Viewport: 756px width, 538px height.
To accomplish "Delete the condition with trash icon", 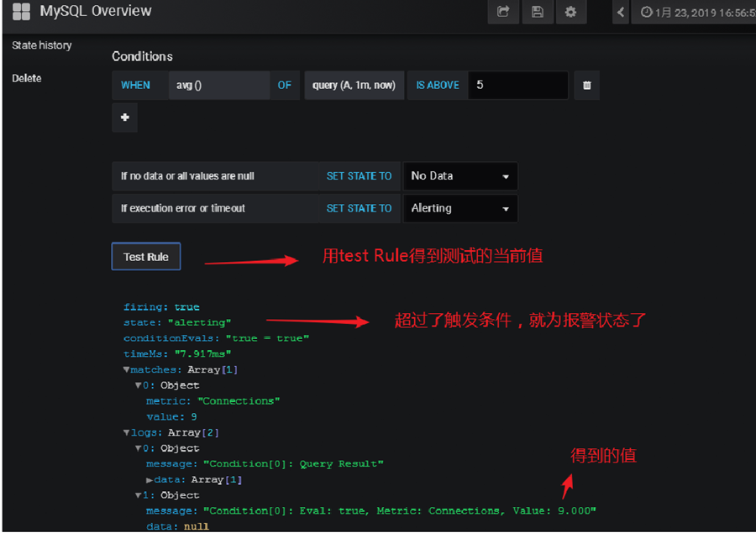I will click(x=587, y=86).
